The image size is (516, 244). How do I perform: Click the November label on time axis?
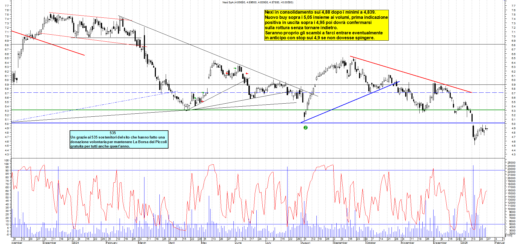[x=408, y=243]
